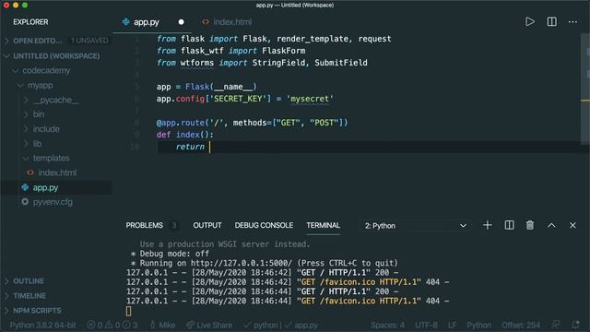Viewport: 590px width, 332px height.
Task: Click the terminal prompt cursor
Action: point(129,311)
